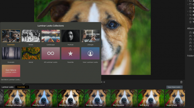Screen dimensions: 194x108
Task: Click the Essentials label under first thumbnail
Action: [x=11, y=45]
